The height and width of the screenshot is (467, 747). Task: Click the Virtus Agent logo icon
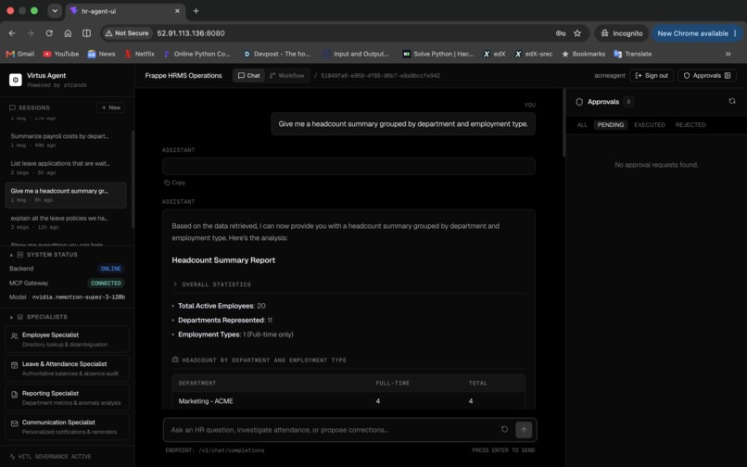coord(15,80)
